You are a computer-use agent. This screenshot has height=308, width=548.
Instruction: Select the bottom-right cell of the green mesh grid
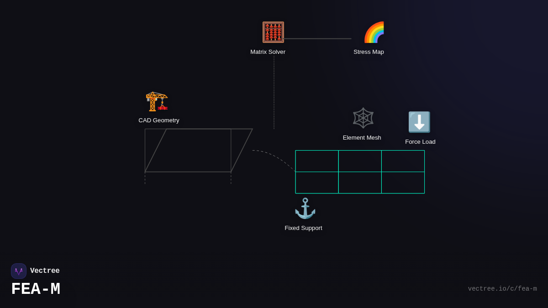point(403,183)
